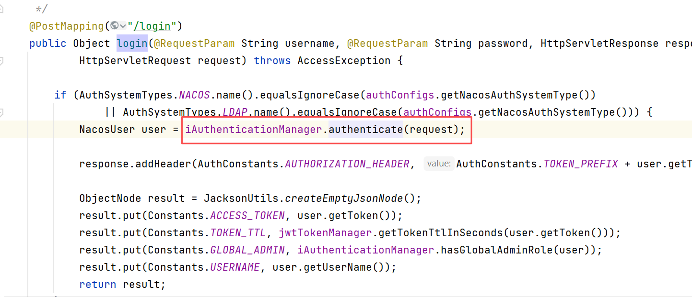Click the JacksonUtils class name
The image size is (692, 297).
click(241, 198)
